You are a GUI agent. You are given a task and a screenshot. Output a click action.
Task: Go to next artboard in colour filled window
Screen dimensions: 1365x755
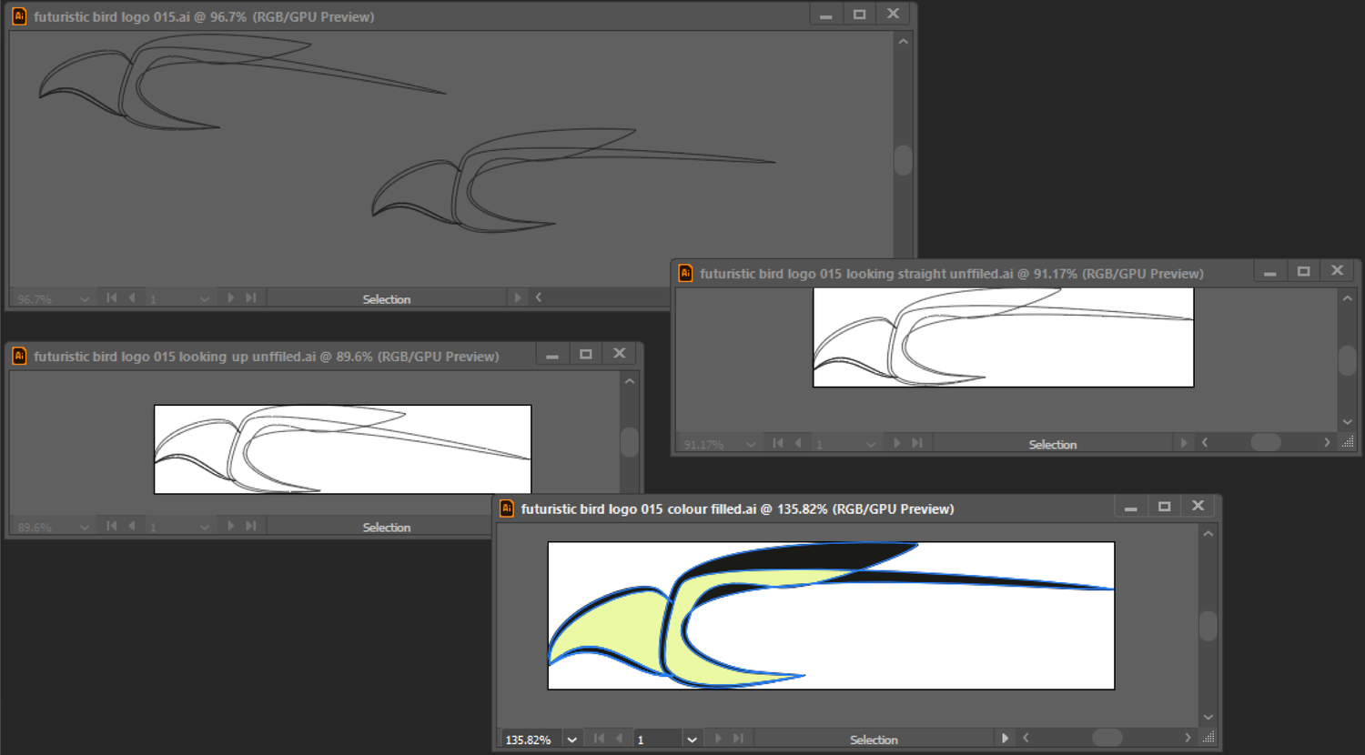pyautogui.click(x=718, y=739)
